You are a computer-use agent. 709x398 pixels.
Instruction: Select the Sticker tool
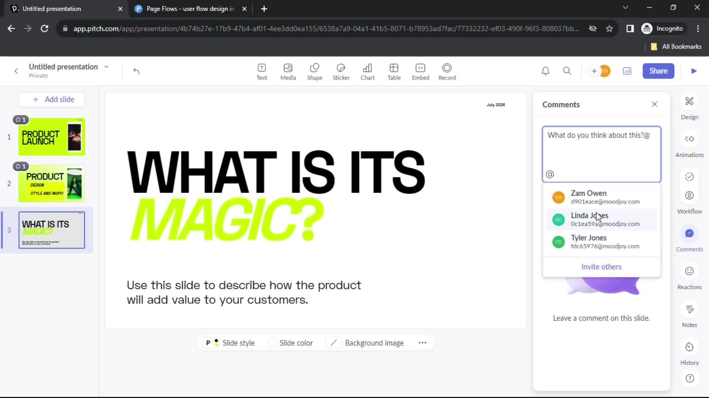[x=341, y=71]
